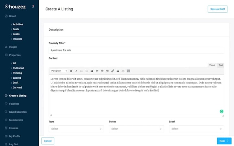Click the Saved Searches magnifier icon
Viewport: 234px width, 146px height.
pyautogui.click(x=6, y=112)
